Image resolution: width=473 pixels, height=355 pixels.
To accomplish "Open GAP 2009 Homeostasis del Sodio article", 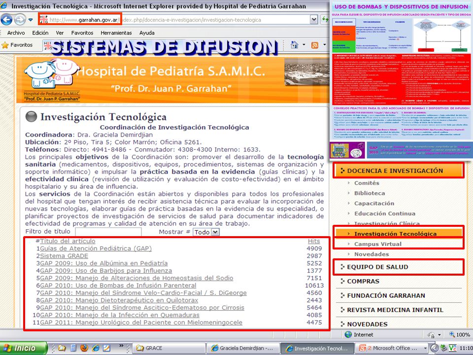I will [x=136, y=278].
